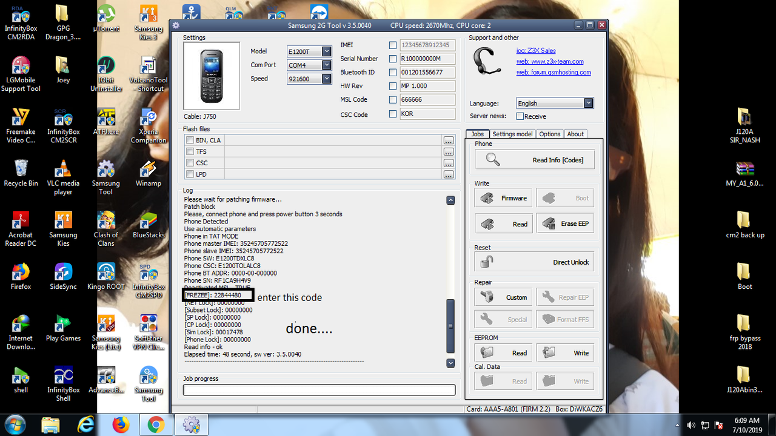Launch uTorrent from desktop
776x436 pixels.
pyautogui.click(x=106, y=18)
